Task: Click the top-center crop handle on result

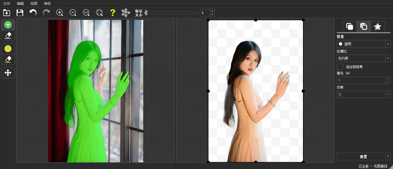Action: (256, 20)
